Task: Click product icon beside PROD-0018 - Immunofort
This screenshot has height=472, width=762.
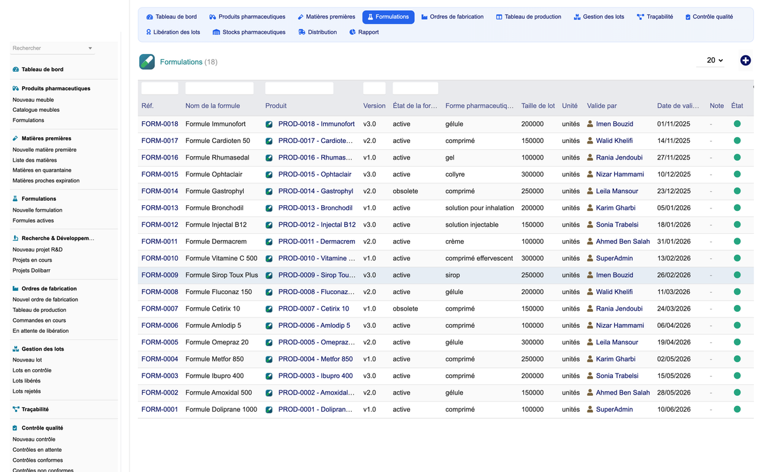Action: pos(269,125)
